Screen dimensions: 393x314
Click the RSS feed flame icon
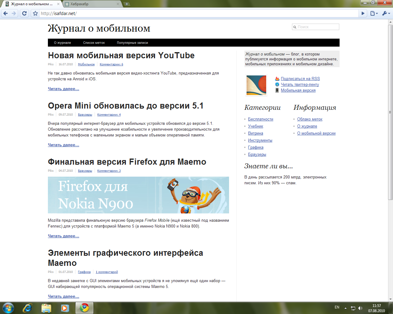point(277,79)
